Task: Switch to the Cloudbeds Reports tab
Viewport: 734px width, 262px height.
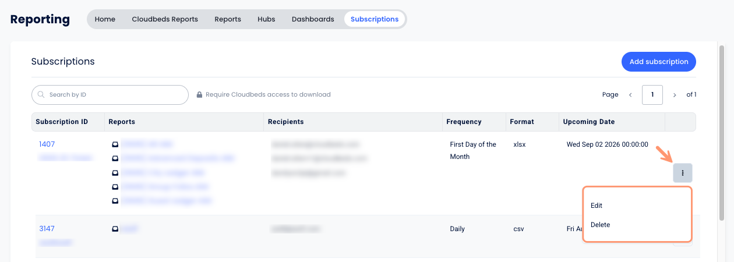Action: pyautogui.click(x=165, y=19)
